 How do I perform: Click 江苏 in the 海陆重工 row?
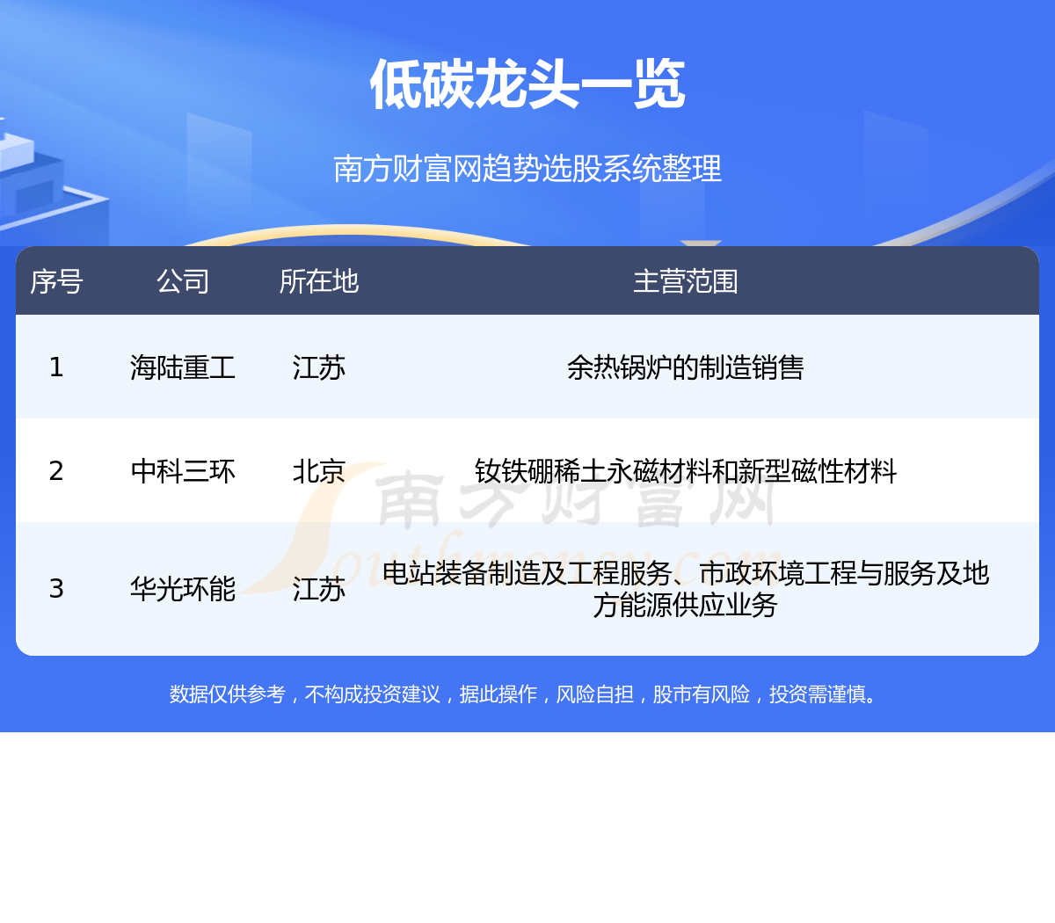(x=319, y=367)
